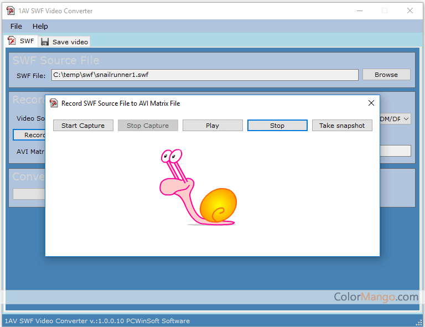Minimize the 1AV SWF Video Converter window
425x327 pixels.
359,11
